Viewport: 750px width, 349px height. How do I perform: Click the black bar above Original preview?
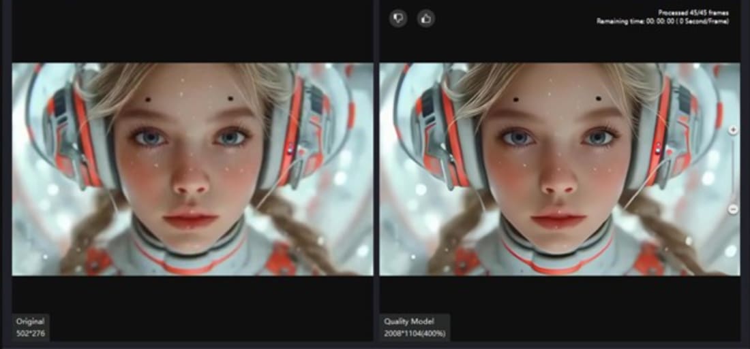[192, 33]
